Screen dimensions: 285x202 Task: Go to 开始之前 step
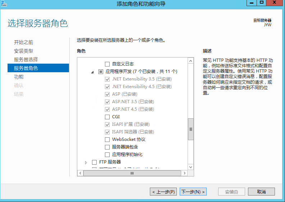coord(23,42)
